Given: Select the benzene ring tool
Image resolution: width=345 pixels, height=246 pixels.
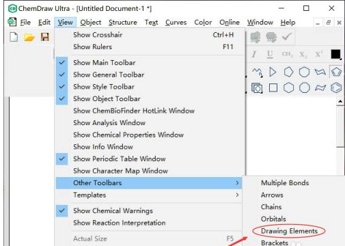Looking at the screenshot, I should pos(336,87).
